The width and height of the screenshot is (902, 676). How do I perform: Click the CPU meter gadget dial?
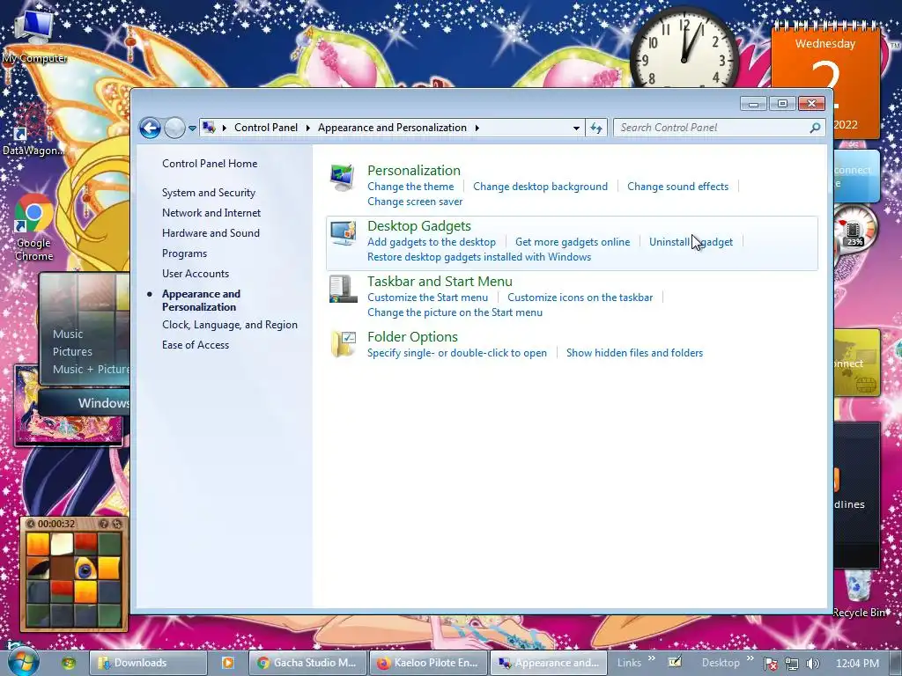854,229
